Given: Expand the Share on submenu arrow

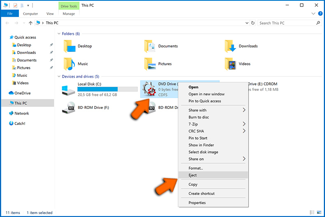Looking at the screenshot, I should tap(244, 159).
